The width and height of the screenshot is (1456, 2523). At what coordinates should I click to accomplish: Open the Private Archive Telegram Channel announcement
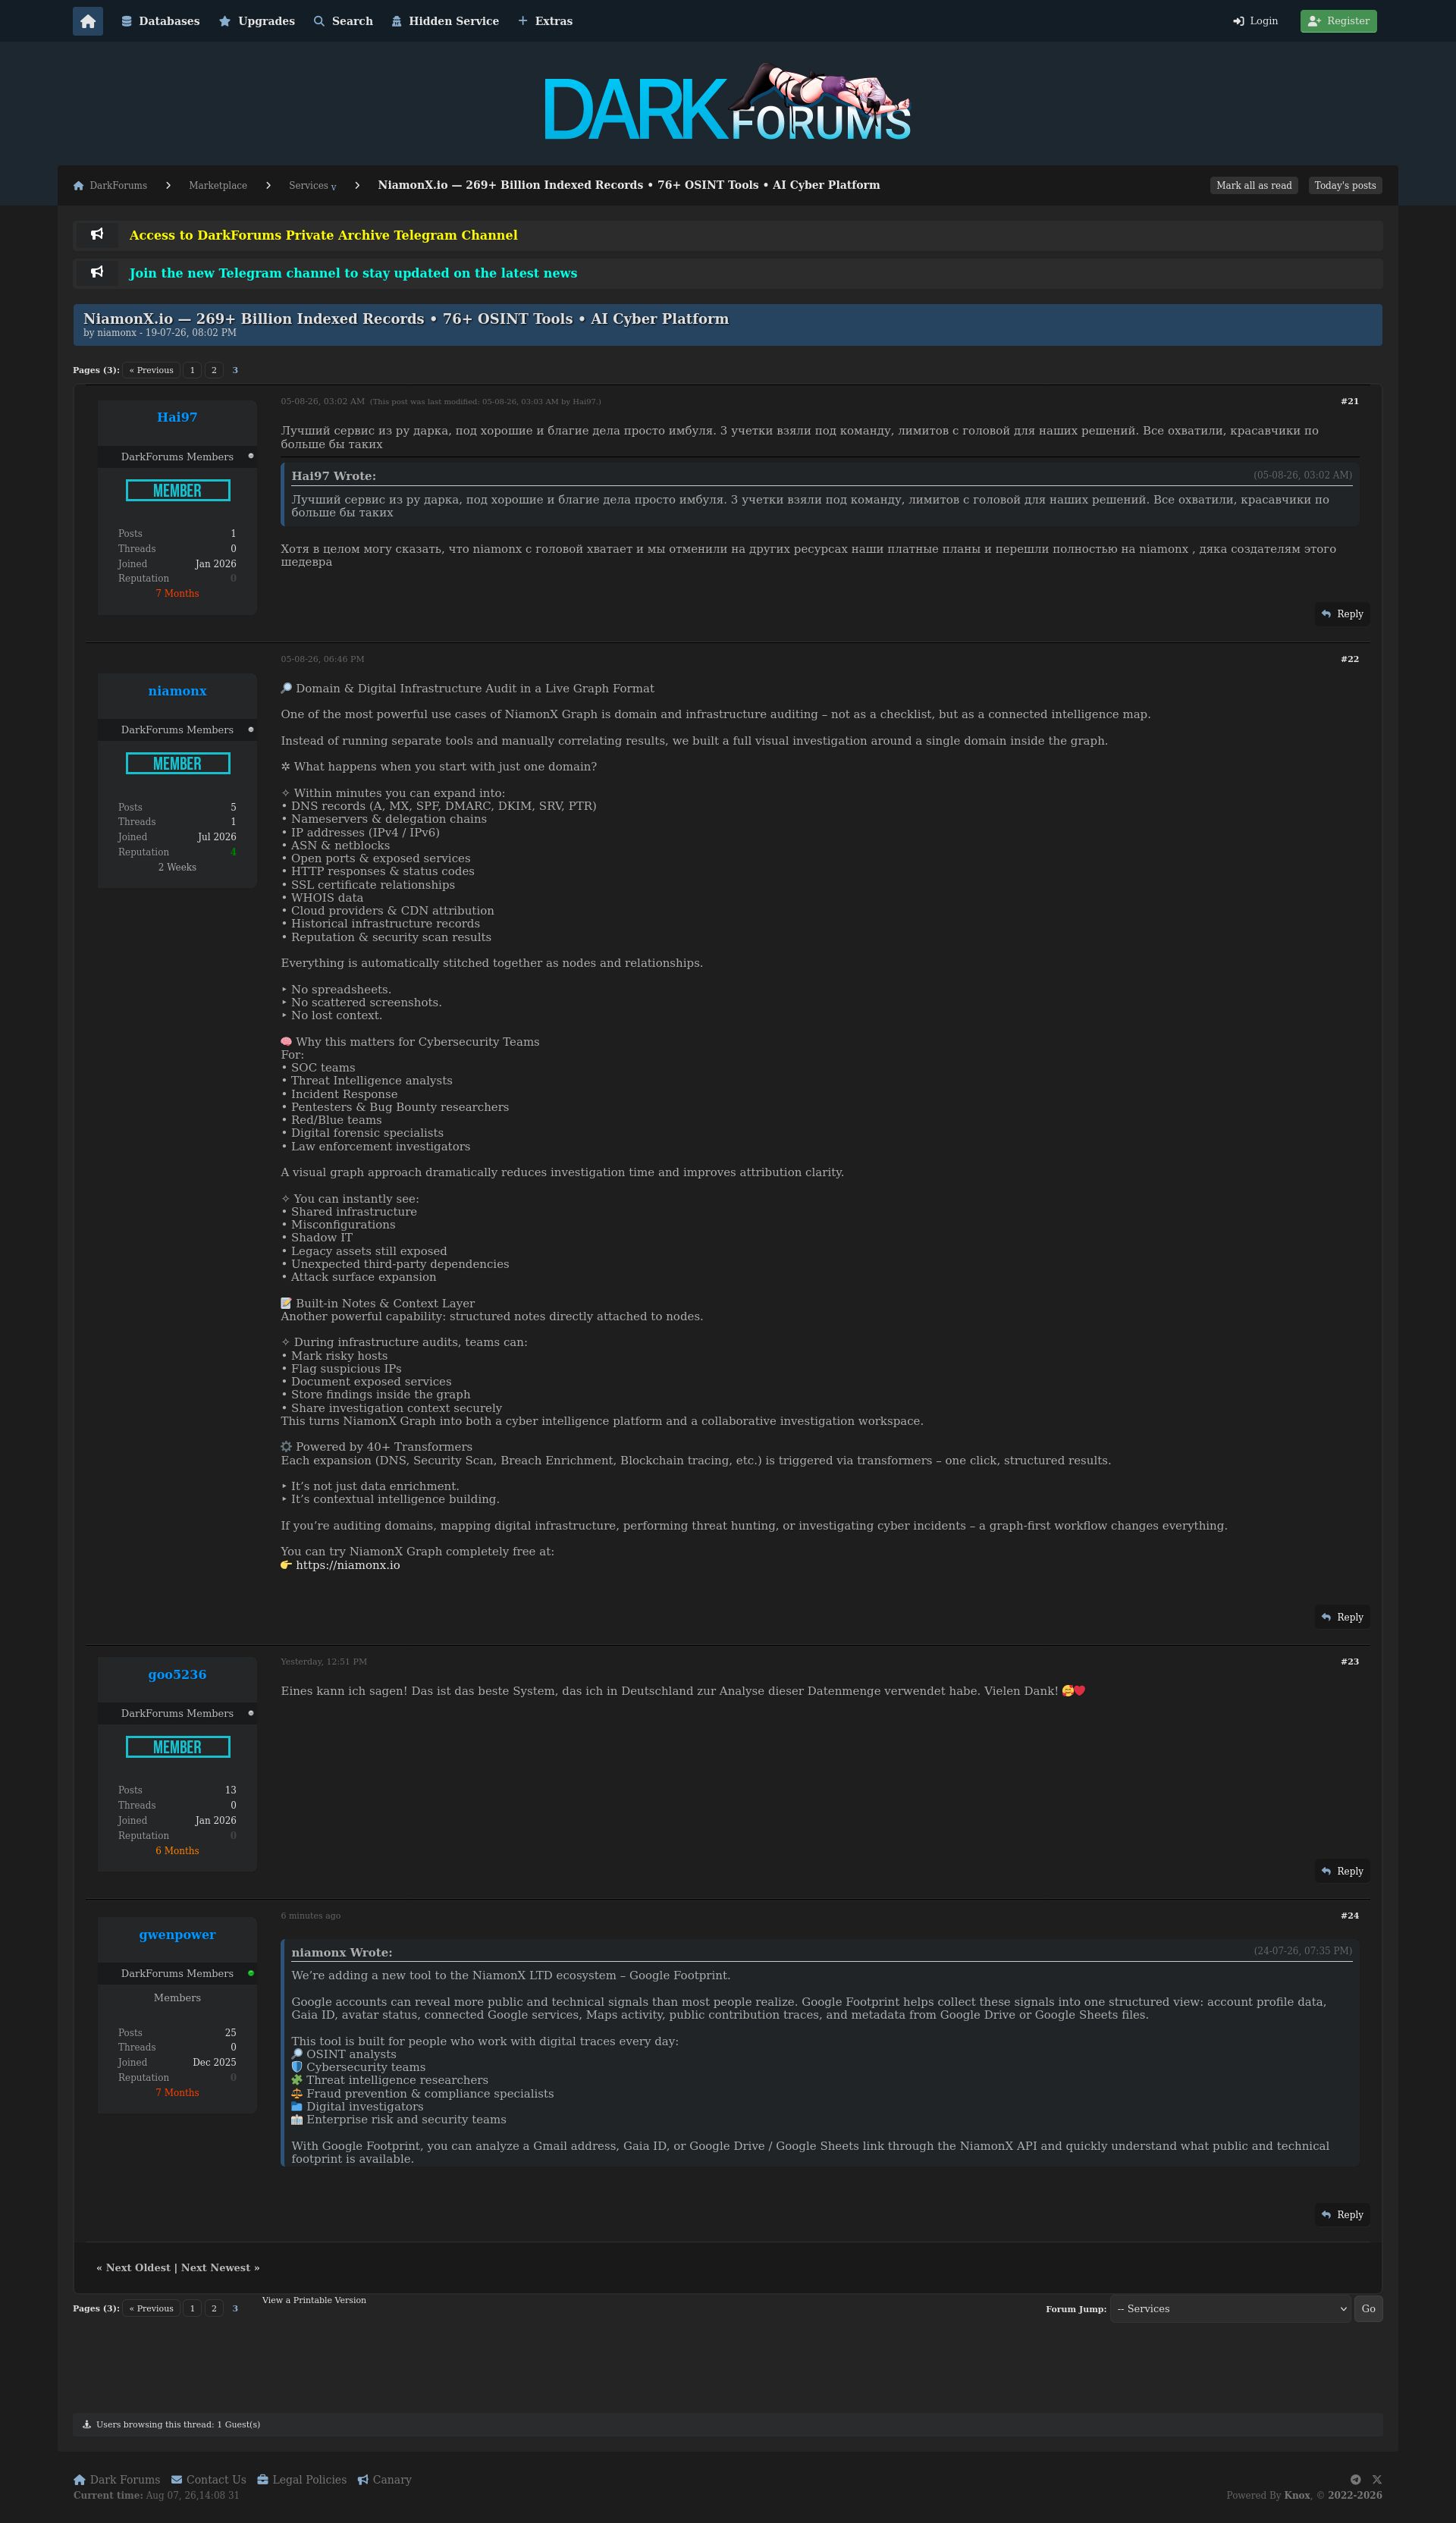pyautogui.click(x=323, y=236)
